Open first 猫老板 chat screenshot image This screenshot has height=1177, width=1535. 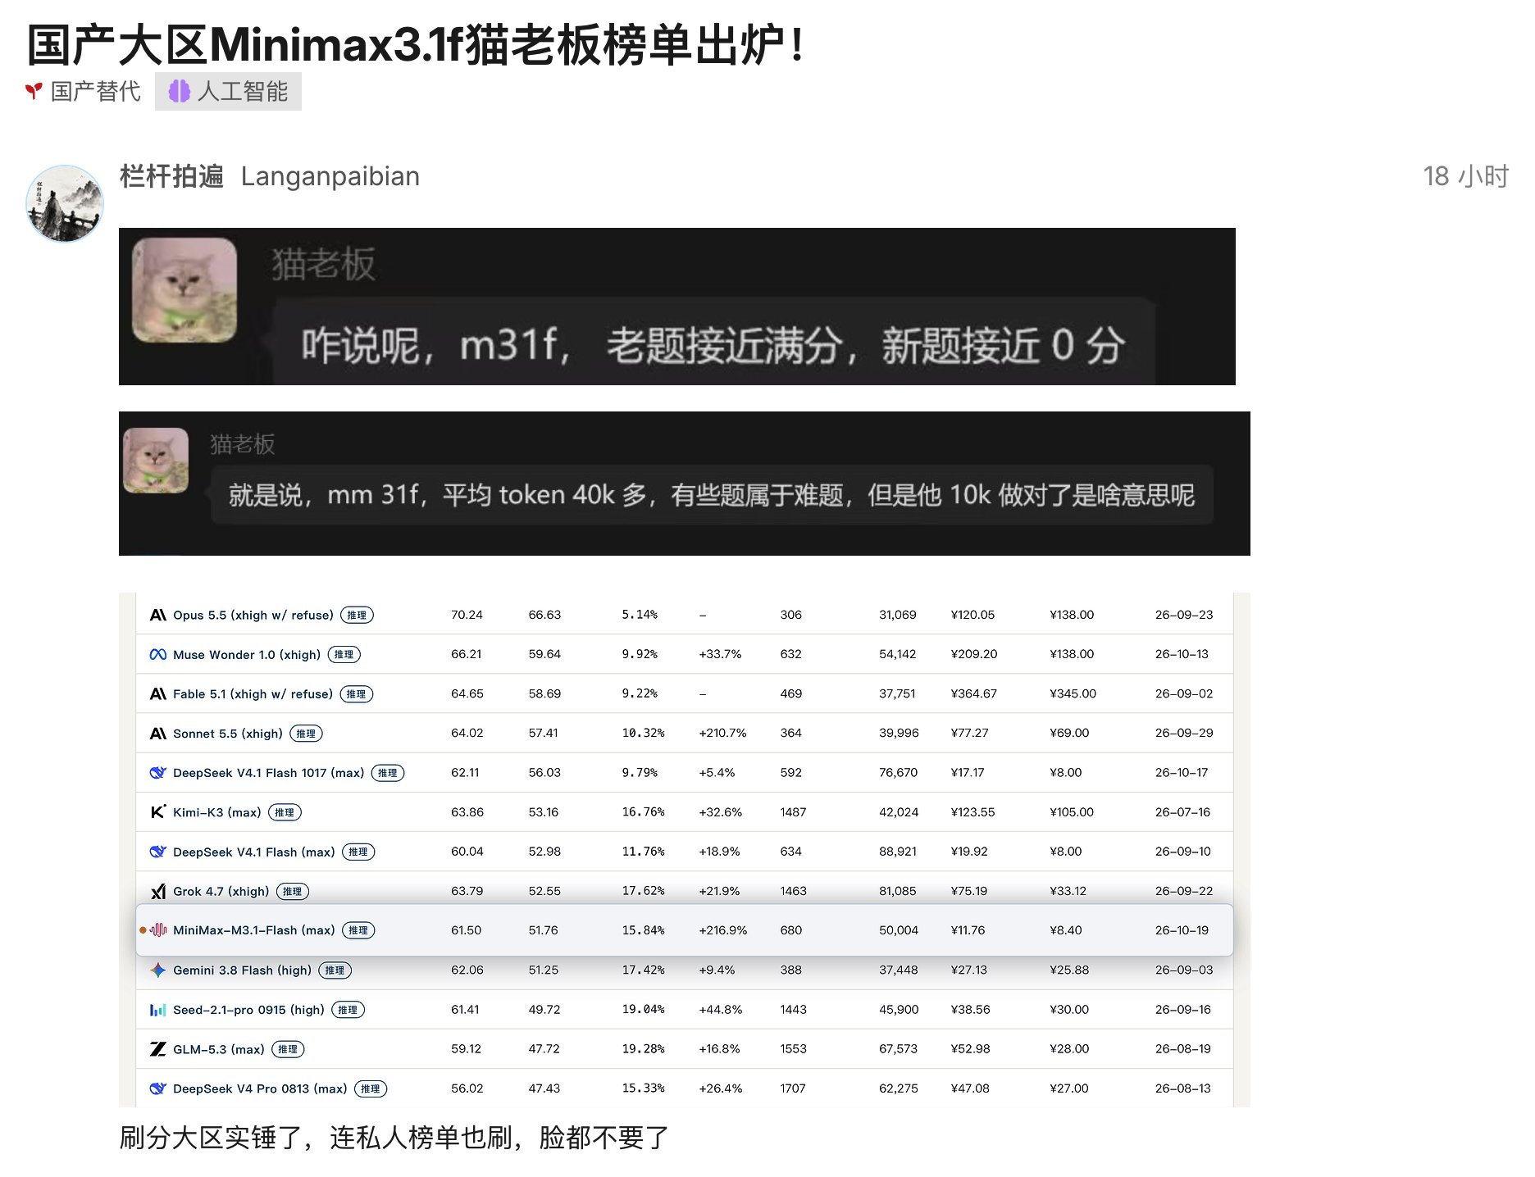coord(676,307)
